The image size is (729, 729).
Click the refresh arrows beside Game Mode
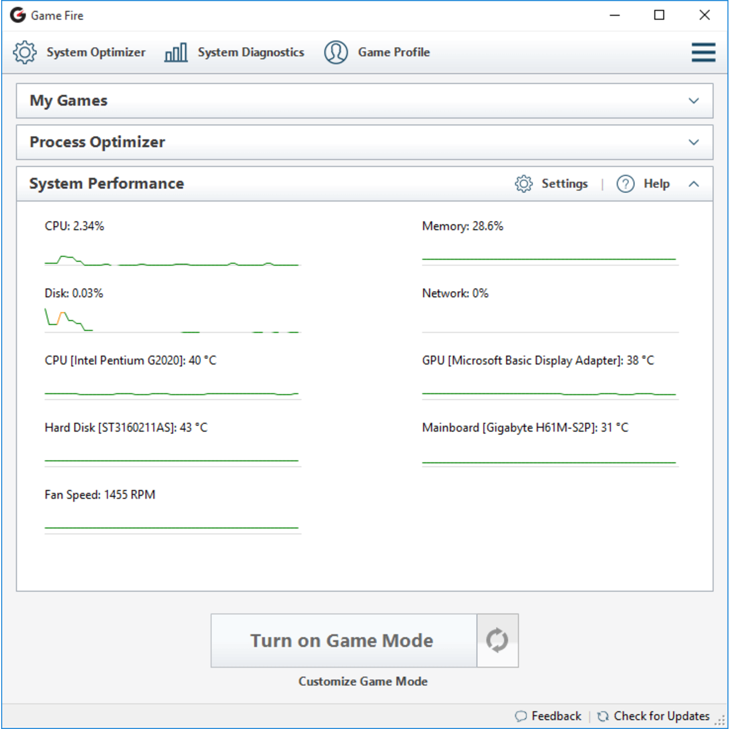click(x=497, y=640)
